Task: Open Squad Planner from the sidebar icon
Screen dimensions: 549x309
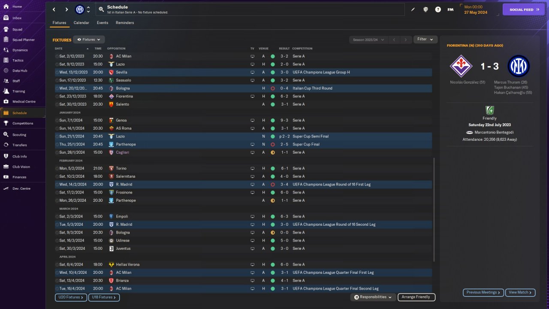Action: (6, 40)
